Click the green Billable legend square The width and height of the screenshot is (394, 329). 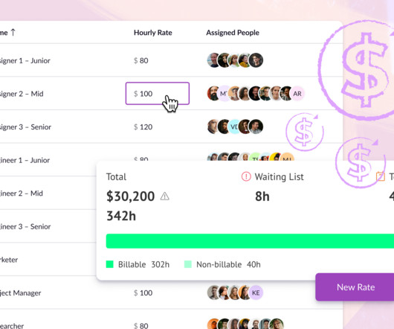tap(110, 264)
